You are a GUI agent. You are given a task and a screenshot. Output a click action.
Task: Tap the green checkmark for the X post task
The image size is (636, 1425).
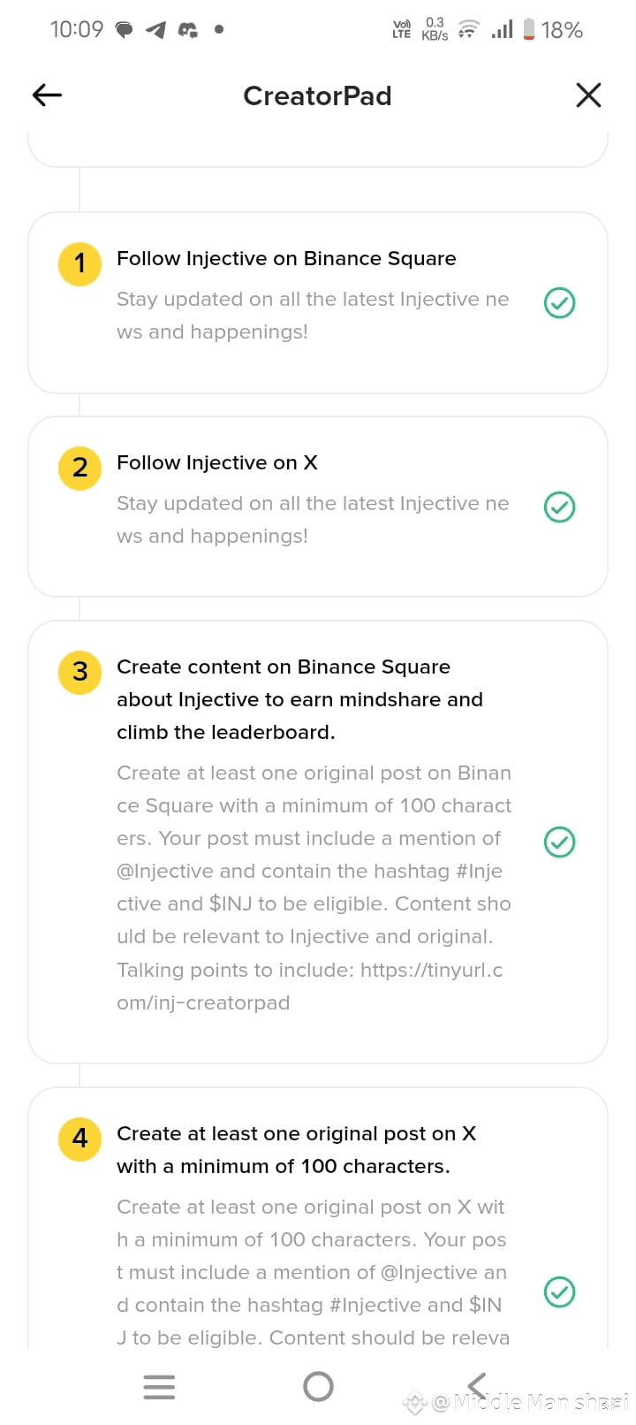(x=559, y=1292)
